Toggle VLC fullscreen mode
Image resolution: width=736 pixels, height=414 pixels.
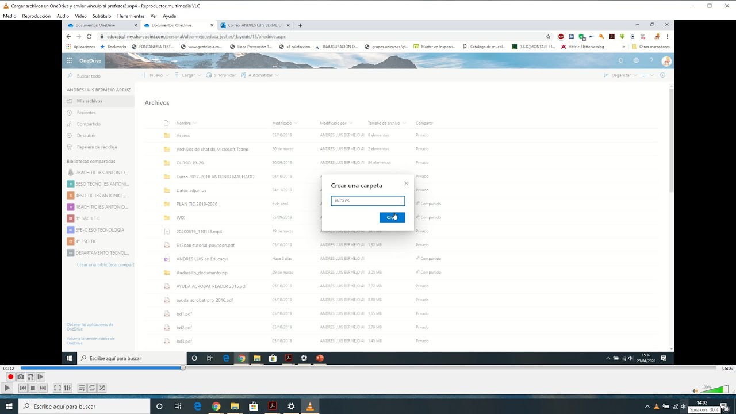[x=57, y=388]
